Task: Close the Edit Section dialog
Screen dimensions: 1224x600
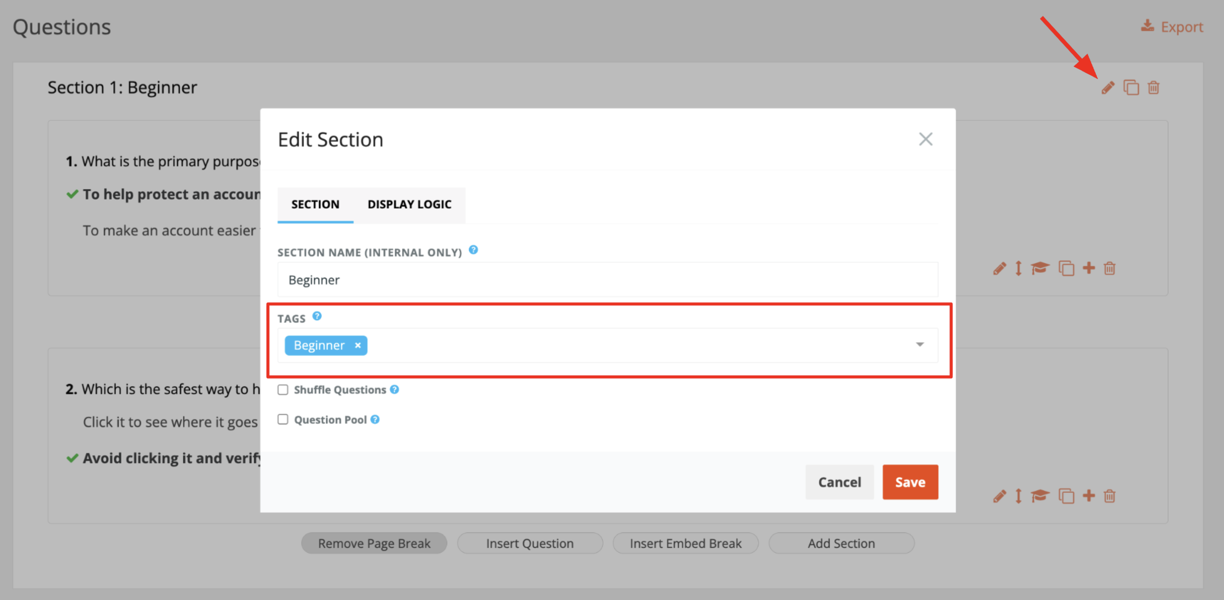Action: pos(925,139)
